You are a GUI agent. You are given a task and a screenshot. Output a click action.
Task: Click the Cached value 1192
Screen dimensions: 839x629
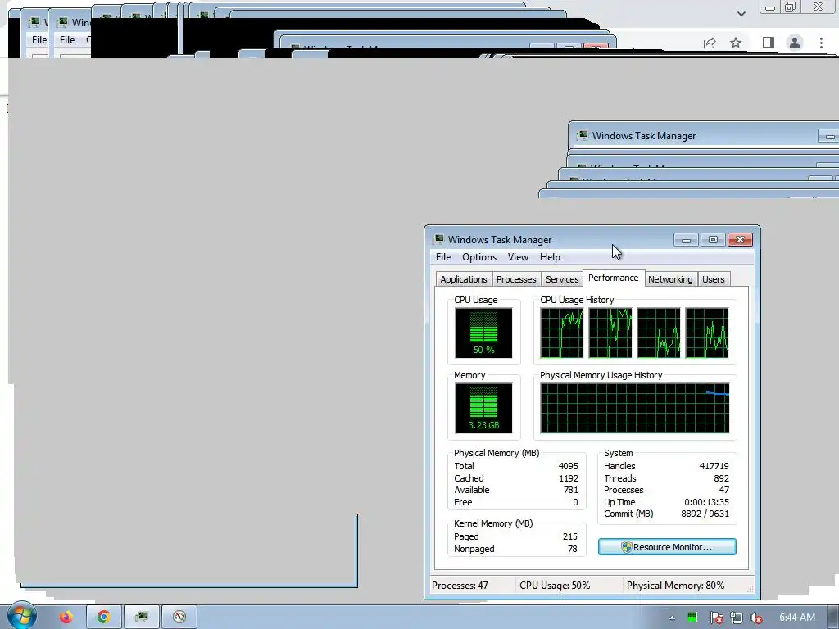(x=569, y=478)
